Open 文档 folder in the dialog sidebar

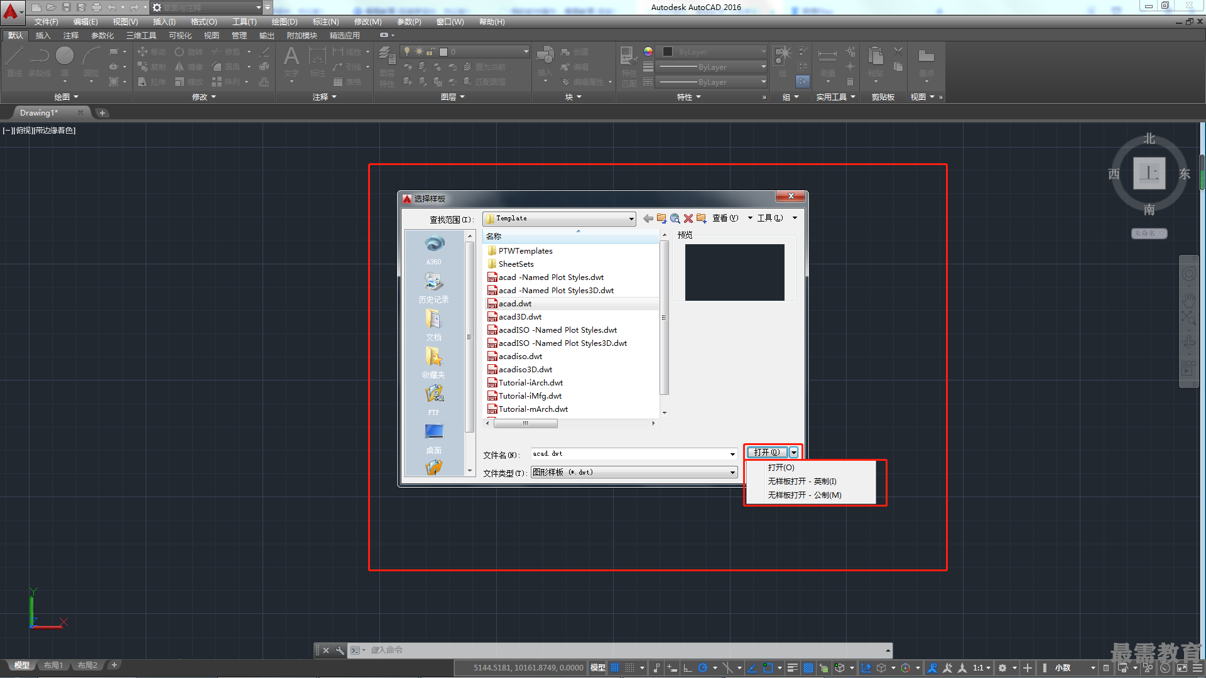434,325
